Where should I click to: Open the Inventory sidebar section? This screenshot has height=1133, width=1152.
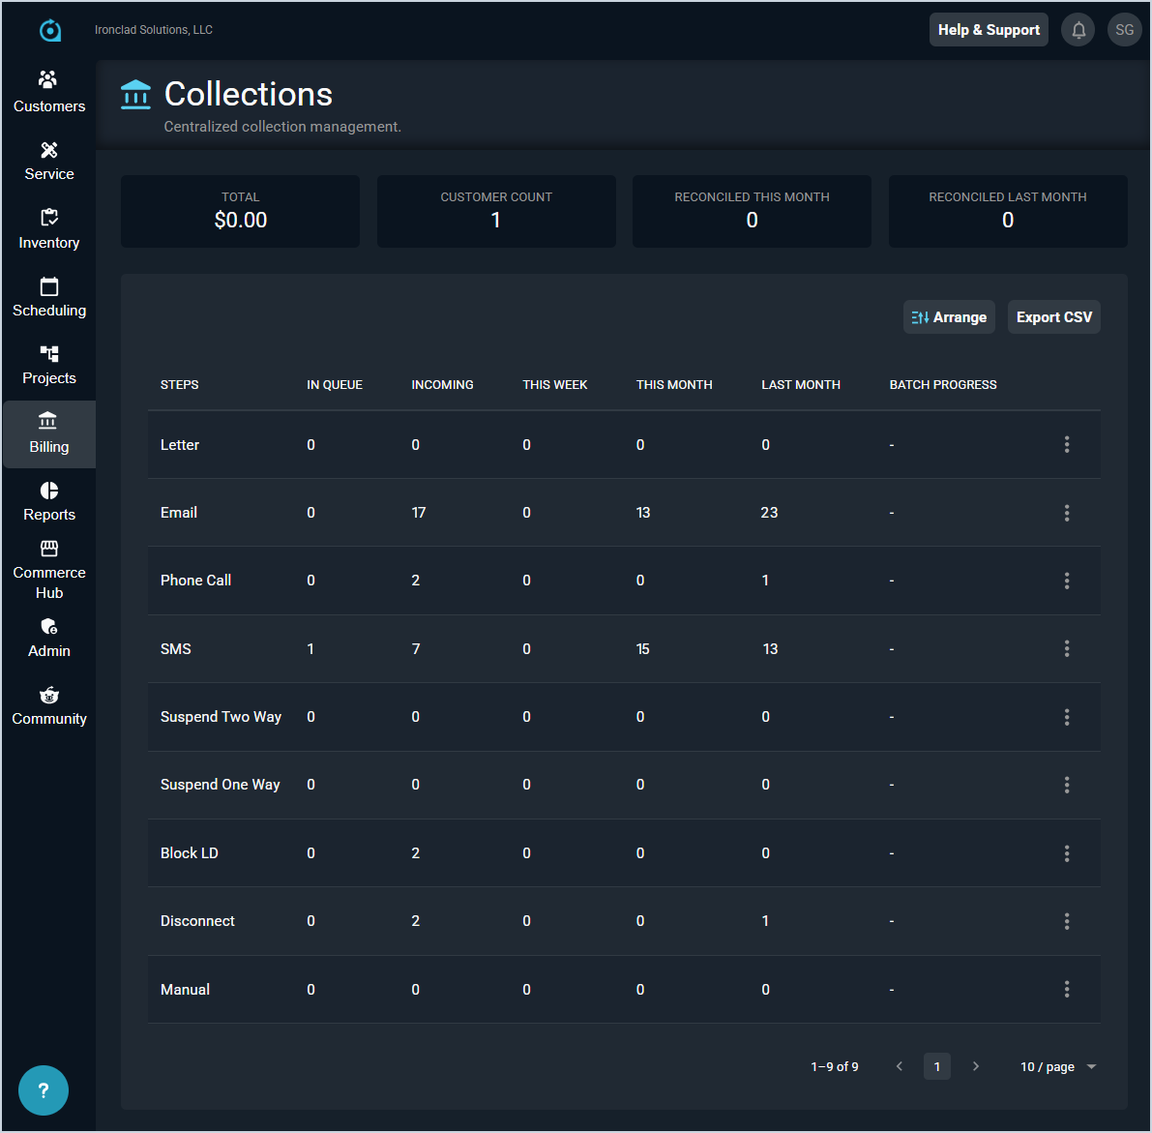pos(49,229)
